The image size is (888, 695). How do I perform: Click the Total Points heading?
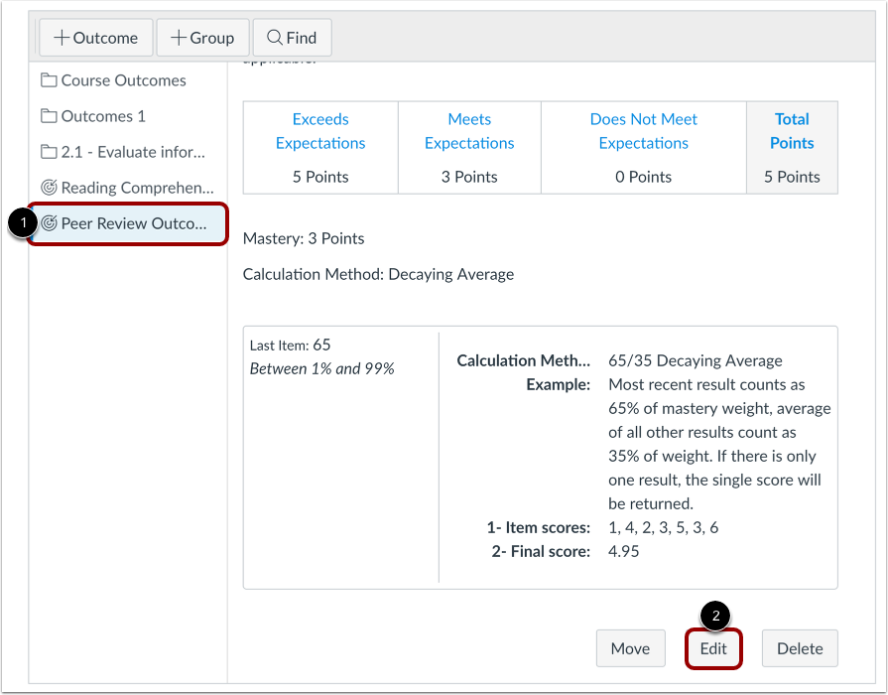(x=792, y=131)
